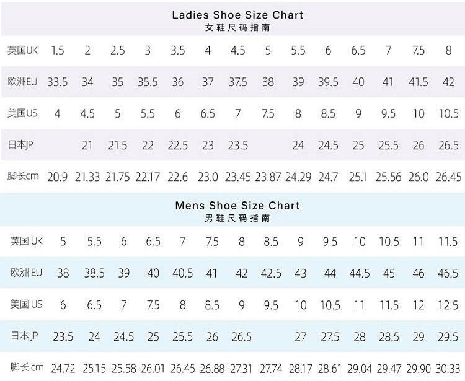Viewport: 465px width, 381px height.
Task: Click the 23.87 cm value
Action: pos(268,177)
